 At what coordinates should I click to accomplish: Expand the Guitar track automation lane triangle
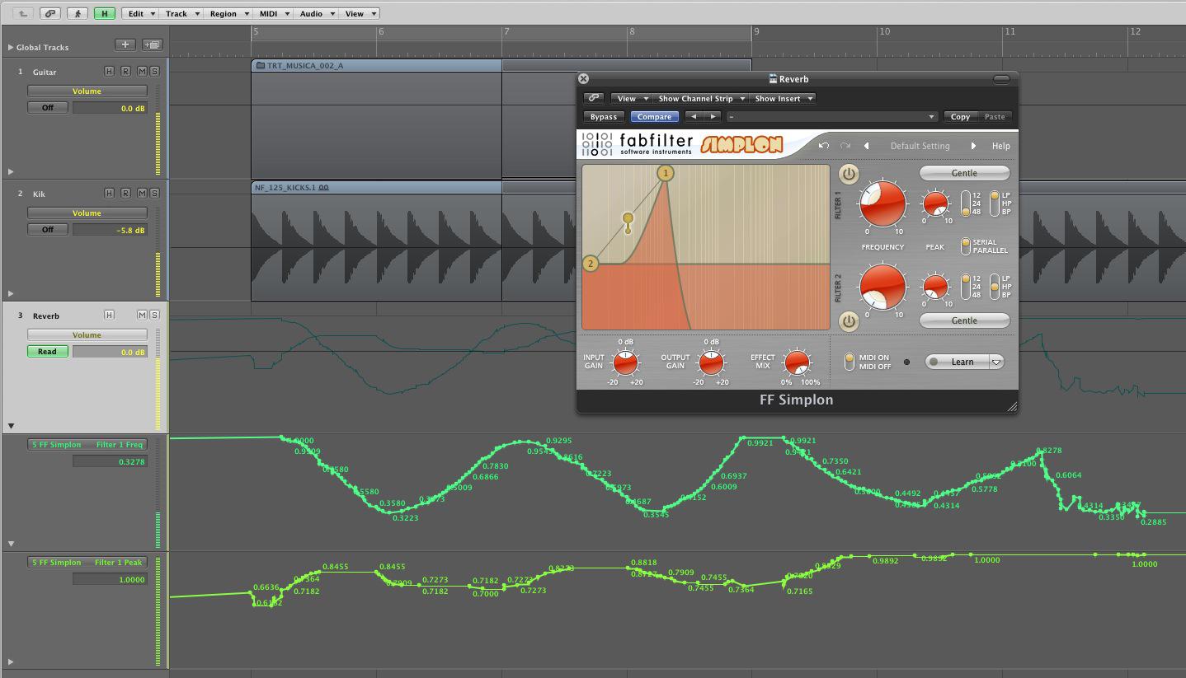pyautogui.click(x=11, y=172)
